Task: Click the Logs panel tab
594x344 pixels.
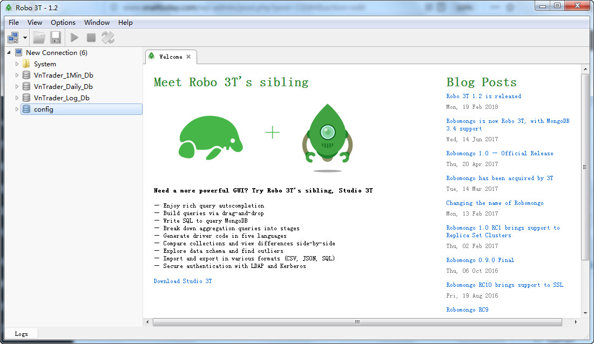Action: pos(22,334)
